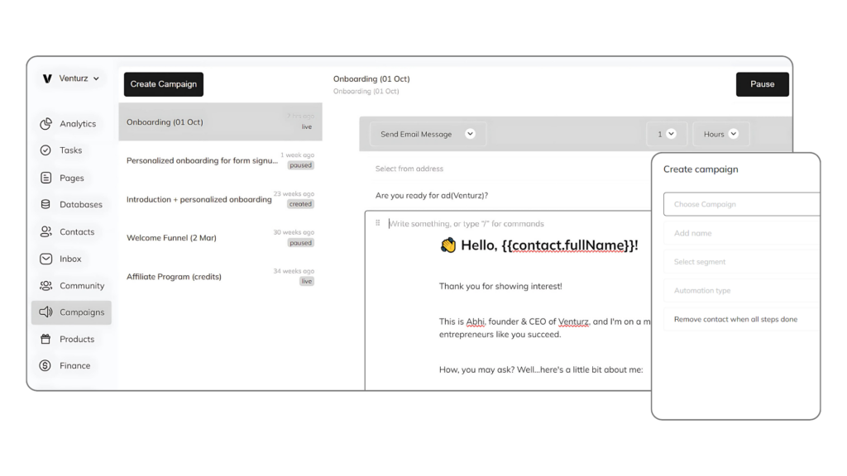Navigate to Databases in the sidebar
Viewport: 847px width, 476px height.
coord(71,205)
